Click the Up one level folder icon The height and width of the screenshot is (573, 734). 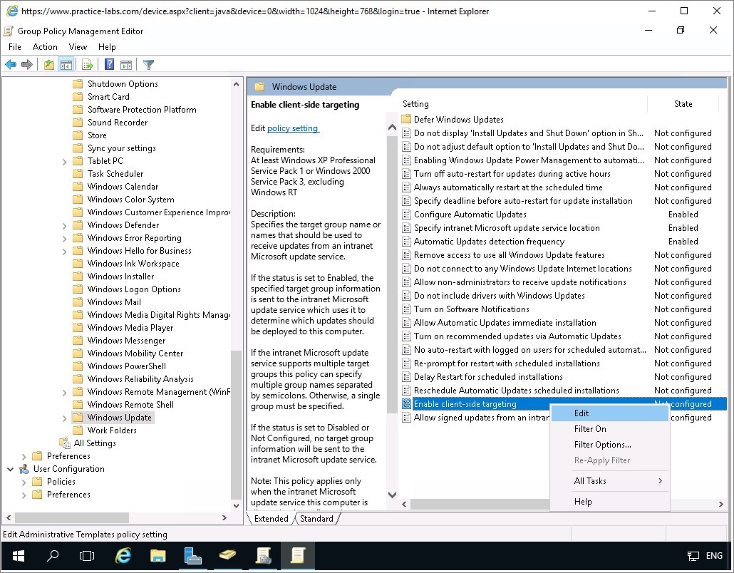point(48,65)
